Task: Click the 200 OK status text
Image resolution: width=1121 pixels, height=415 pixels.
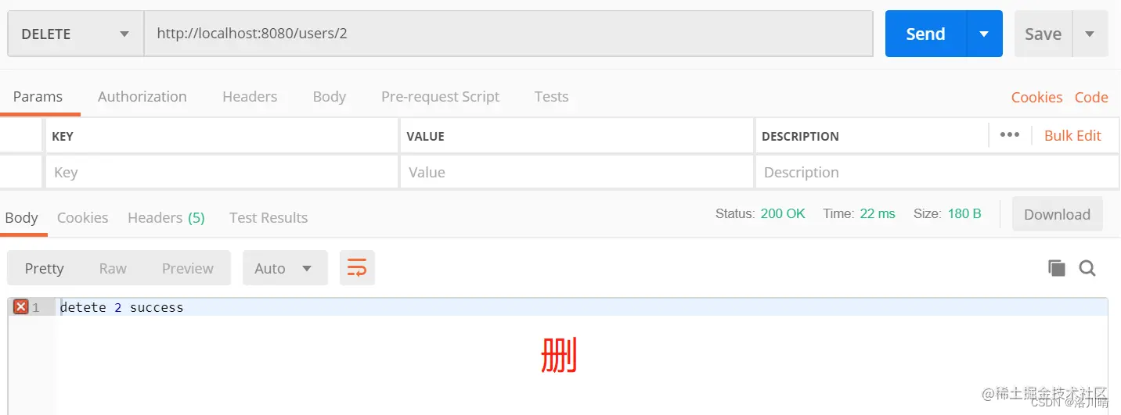Action: pos(783,213)
